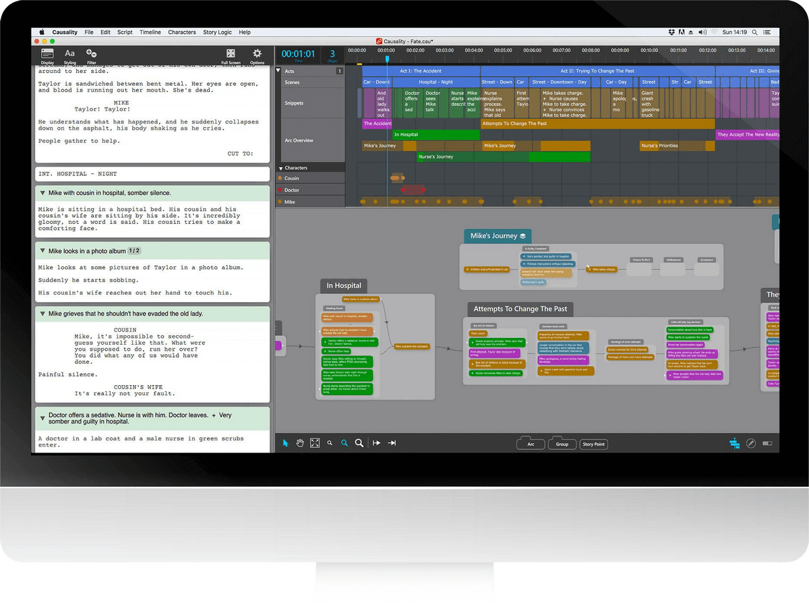Screen dimensions: 809x609
Task: Click the arrow-from-line insert space icon
Action: pos(376,443)
